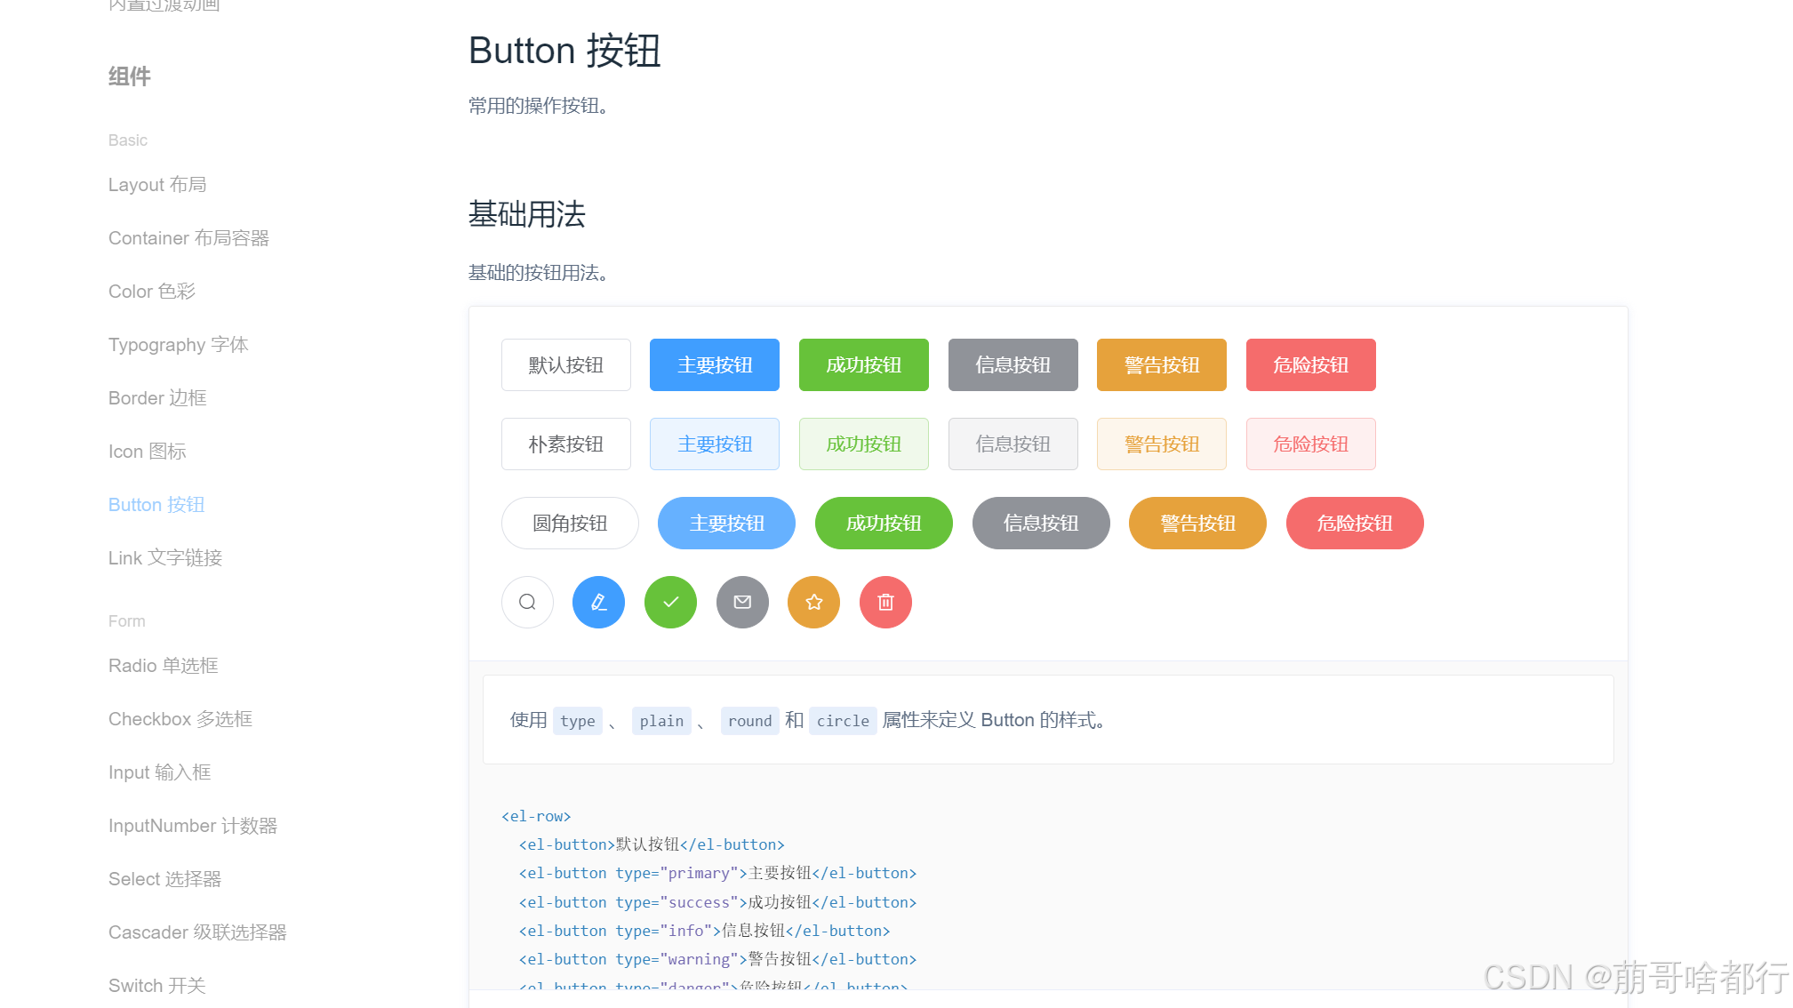The image size is (1793, 1008).
Task: Click the 组件 sidebar group heading
Action: pyautogui.click(x=130, y=76)
